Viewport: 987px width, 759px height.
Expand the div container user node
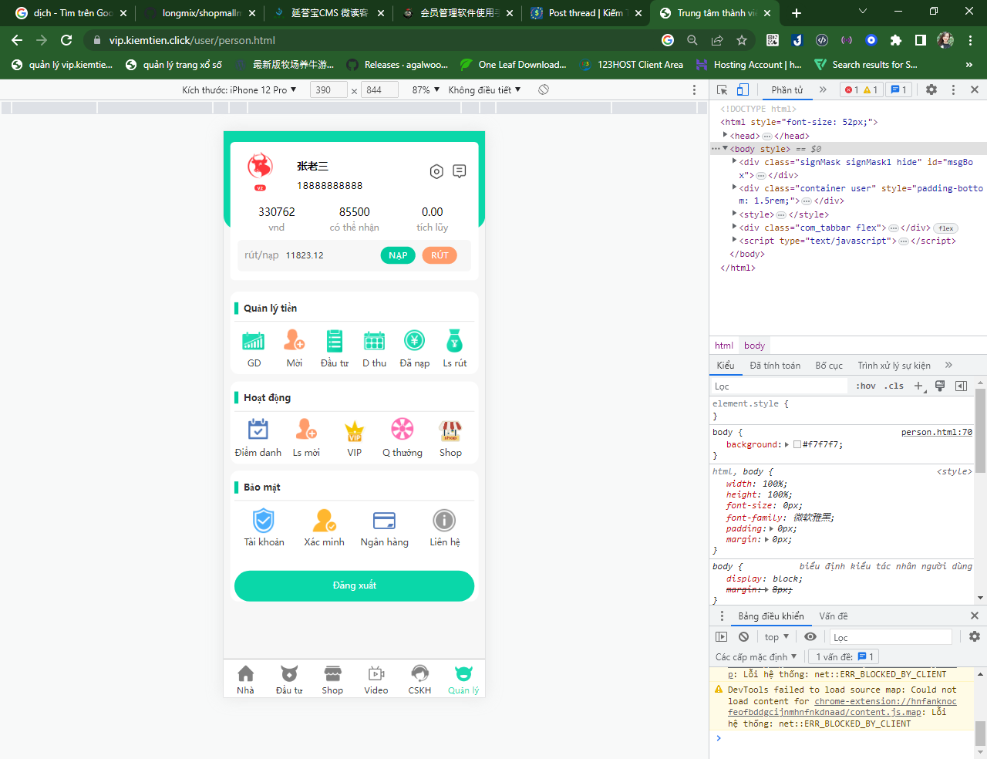tap(734, 187)
